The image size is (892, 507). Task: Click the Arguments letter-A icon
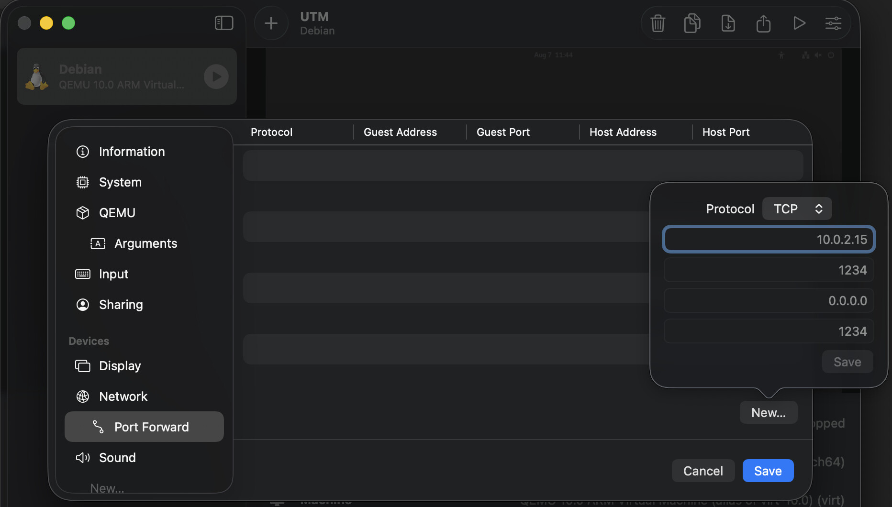[x=98, y=243]
